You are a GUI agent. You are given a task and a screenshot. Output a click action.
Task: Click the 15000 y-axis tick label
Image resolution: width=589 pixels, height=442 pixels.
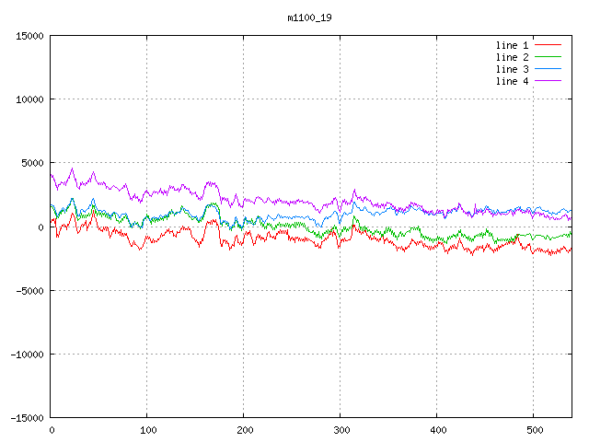29,36
